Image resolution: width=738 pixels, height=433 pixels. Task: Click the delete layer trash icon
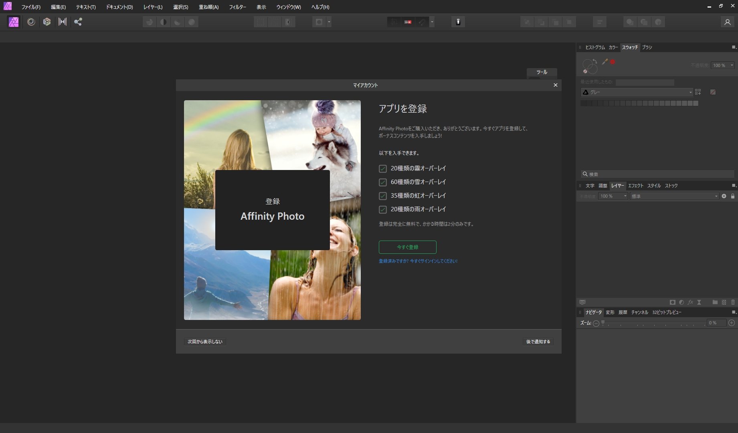[x=733, y=302]
